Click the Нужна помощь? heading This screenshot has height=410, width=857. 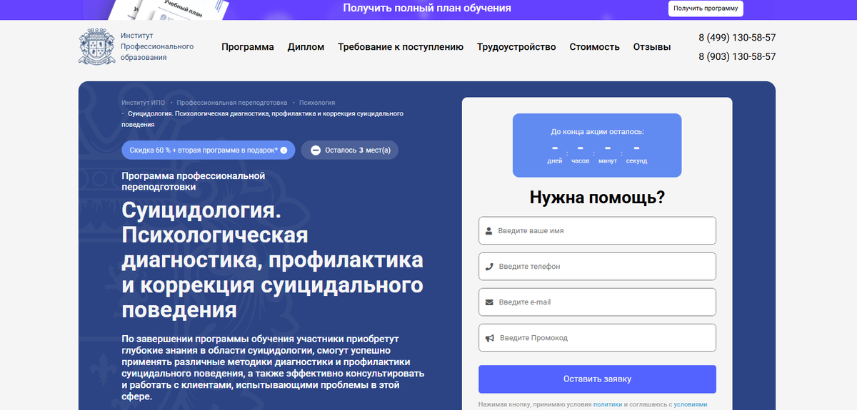597,198
